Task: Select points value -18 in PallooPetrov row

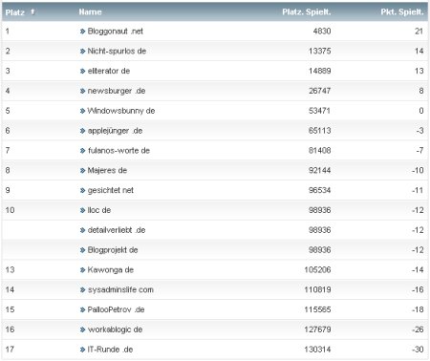Action: click(418, 309)
